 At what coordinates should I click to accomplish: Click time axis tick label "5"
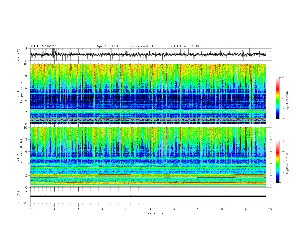pos(150,209)
